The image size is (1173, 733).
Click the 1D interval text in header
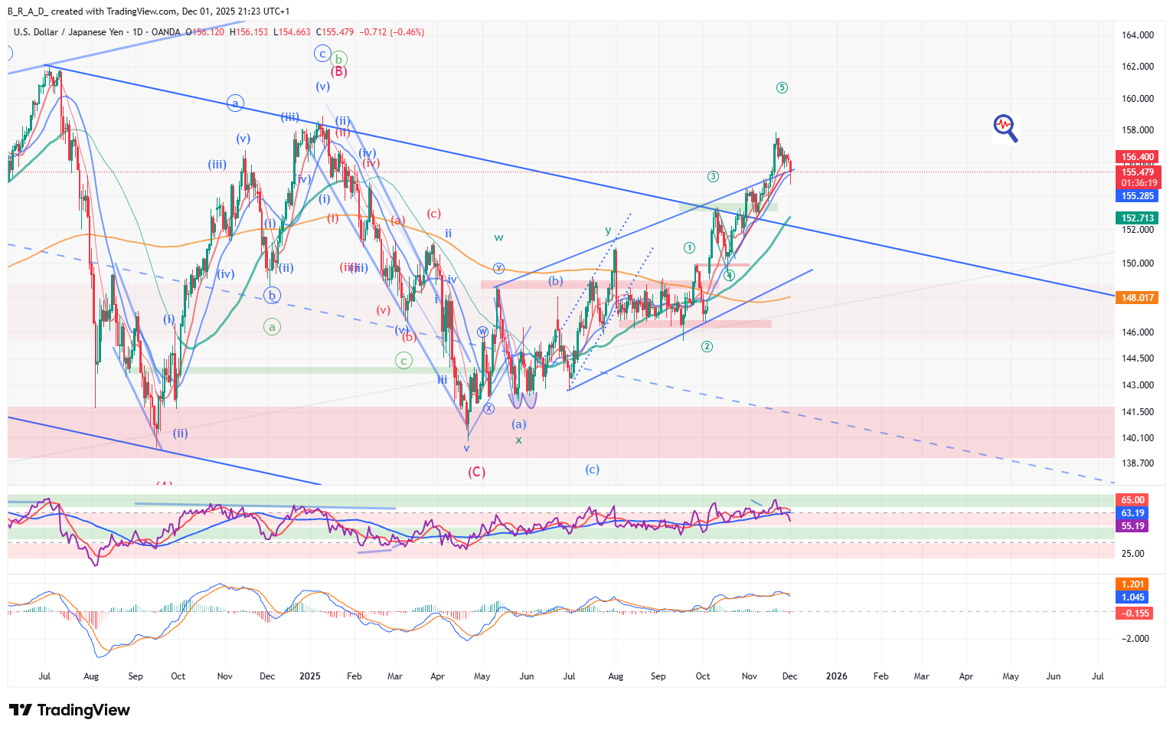pyautogui.click(x=138, y=32)
